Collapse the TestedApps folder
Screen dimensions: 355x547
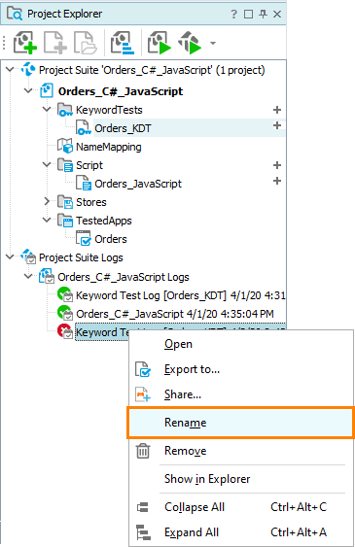pyautogui.click(x=47, y=220)
